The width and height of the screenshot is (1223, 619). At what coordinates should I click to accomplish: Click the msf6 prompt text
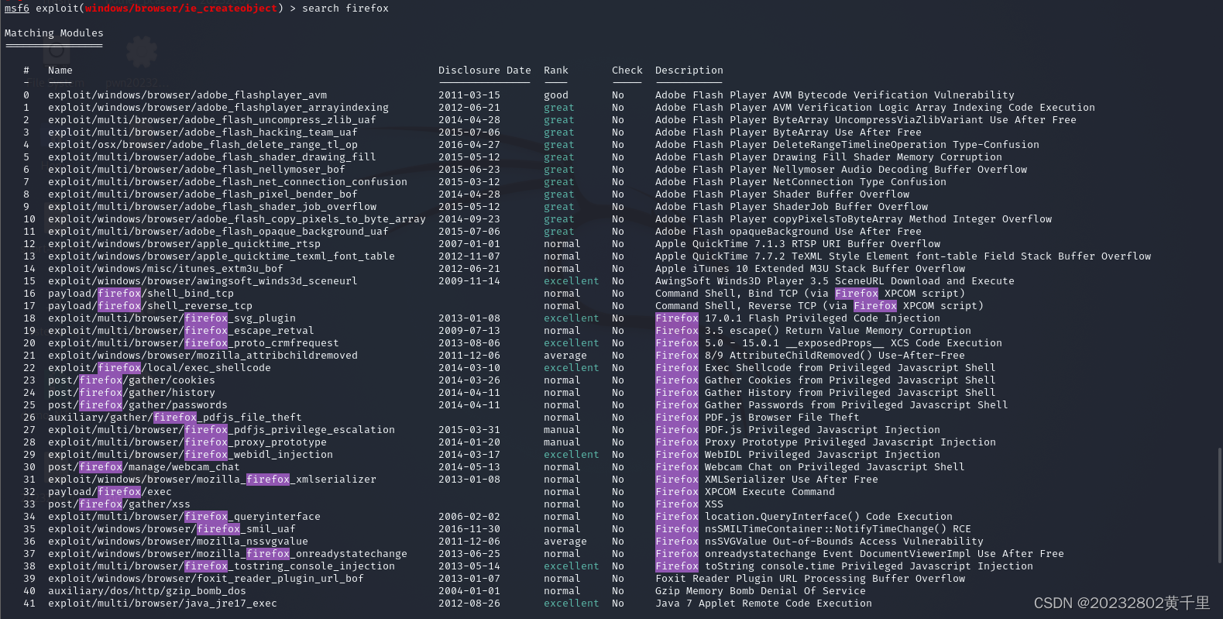coord(17,9)
